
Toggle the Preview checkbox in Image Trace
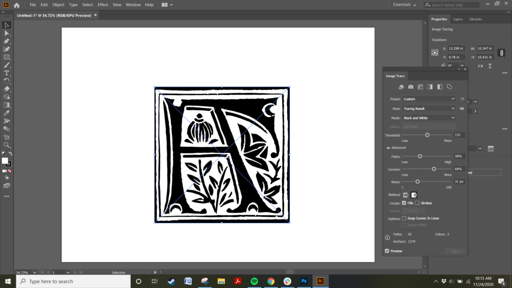tap(387, 251)
